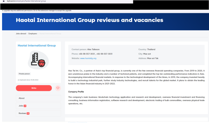This screenshot has height=123, width=209.
Task: Click the red Jobs count badge
Action: [25, 106]
